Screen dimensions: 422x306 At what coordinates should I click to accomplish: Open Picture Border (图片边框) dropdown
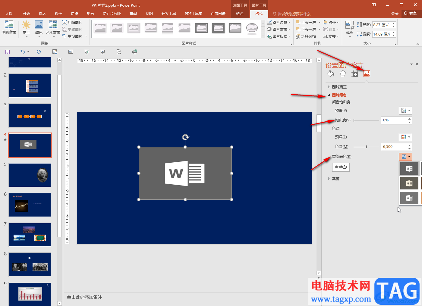click(279, 23)
